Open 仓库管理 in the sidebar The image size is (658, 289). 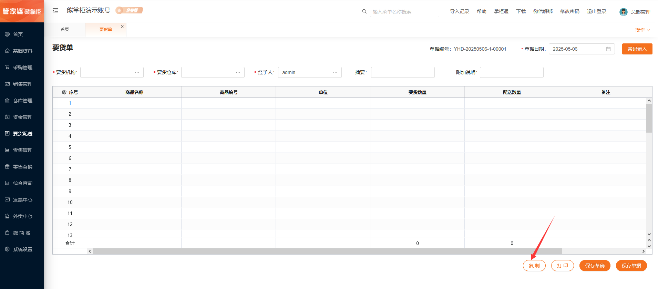22,101
